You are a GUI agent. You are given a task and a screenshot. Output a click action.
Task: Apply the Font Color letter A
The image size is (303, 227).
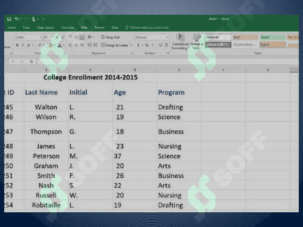59,45
